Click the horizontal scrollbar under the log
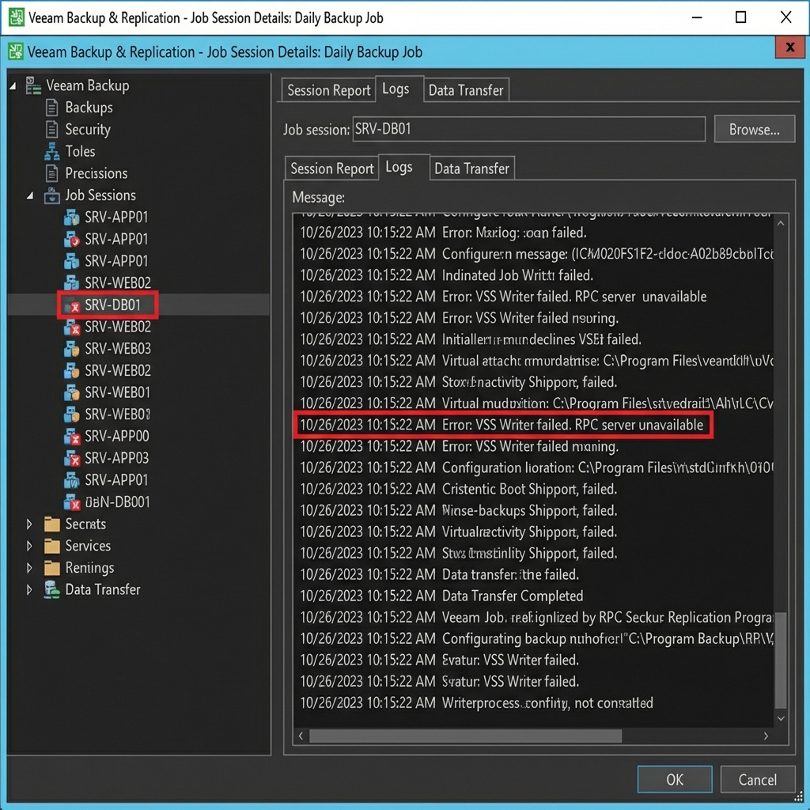Image resolution: width=810 pixels, height=810 pixels. pyautogui.click(x=465, y=736)
